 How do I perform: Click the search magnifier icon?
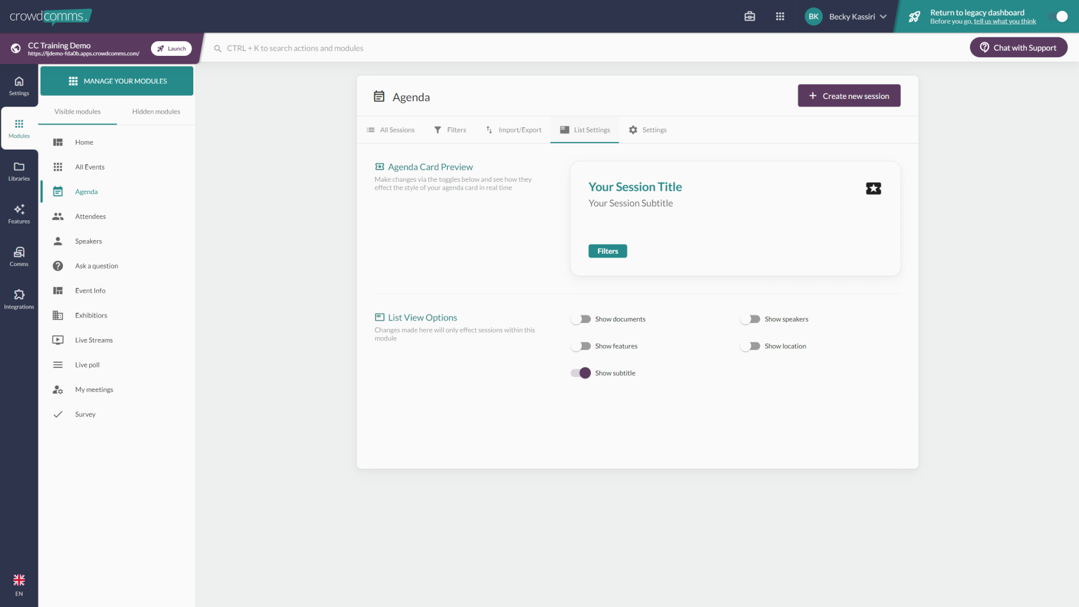coord(218,49)
